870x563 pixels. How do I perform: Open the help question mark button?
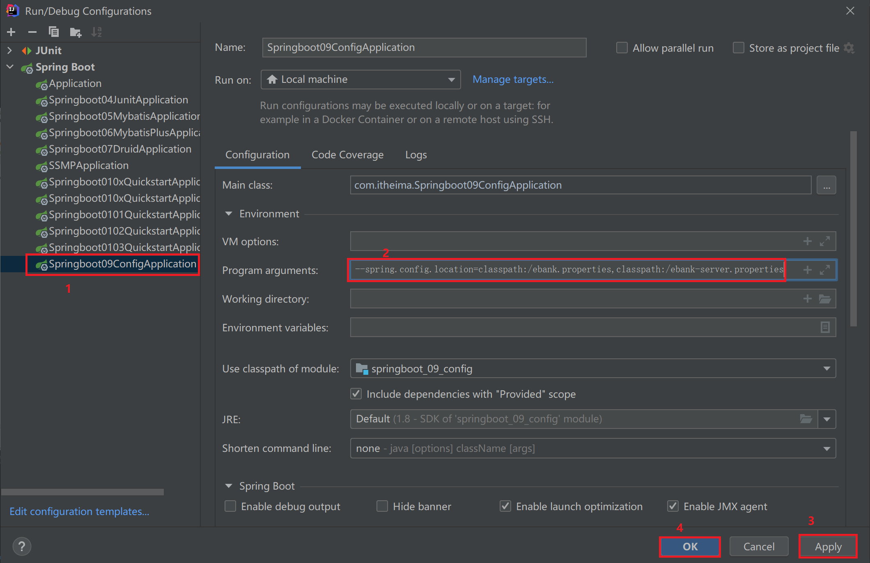(x=22, y=546)
